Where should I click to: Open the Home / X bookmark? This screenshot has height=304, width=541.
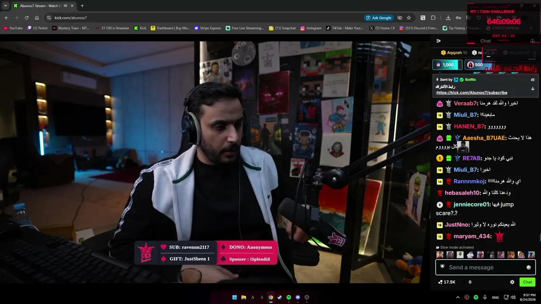point(382,28)
